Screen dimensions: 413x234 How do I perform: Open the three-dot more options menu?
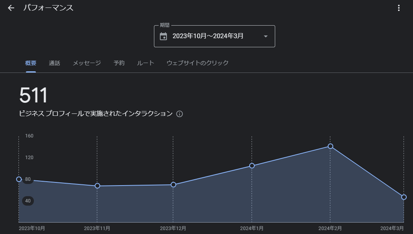(x=399, y=8)
